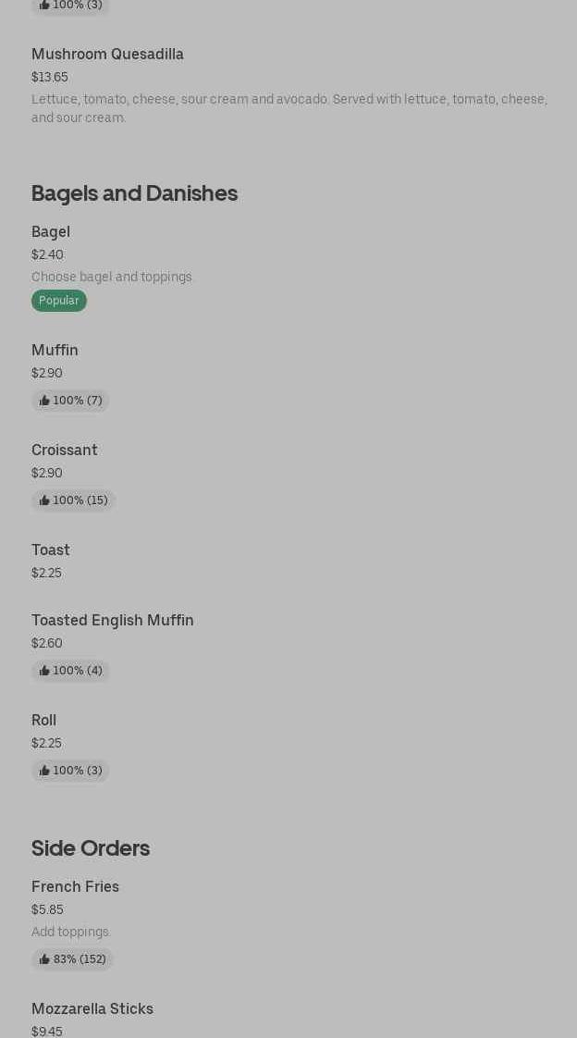Screen dimensions: 577x1038
Task: Select the Bagel menu item
Action: pyautogui.click(x=51, y=232)
